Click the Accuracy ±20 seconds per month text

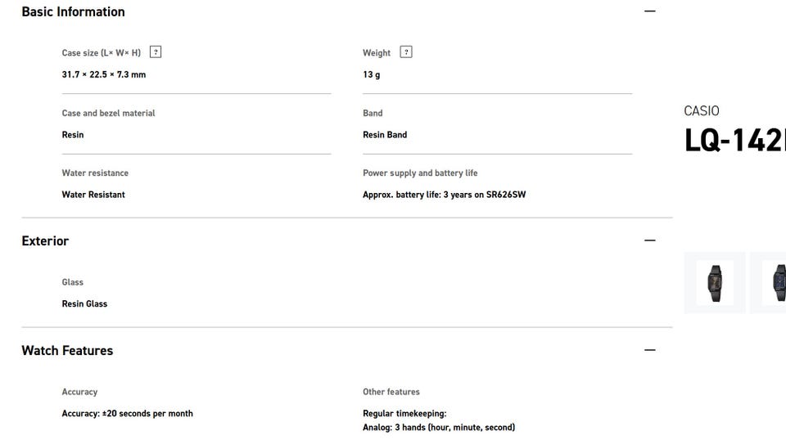pyautogui.click(x=128, y=413)
